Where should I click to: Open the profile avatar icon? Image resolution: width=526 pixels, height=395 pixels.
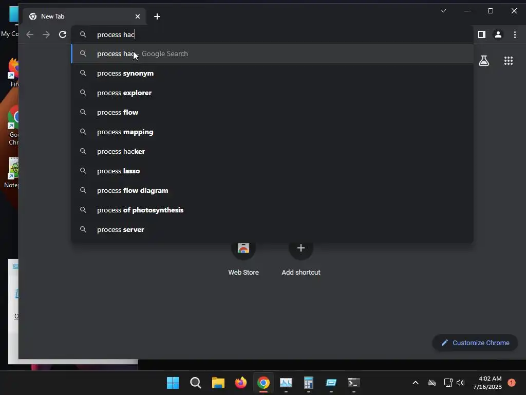[x=498, y=34]
